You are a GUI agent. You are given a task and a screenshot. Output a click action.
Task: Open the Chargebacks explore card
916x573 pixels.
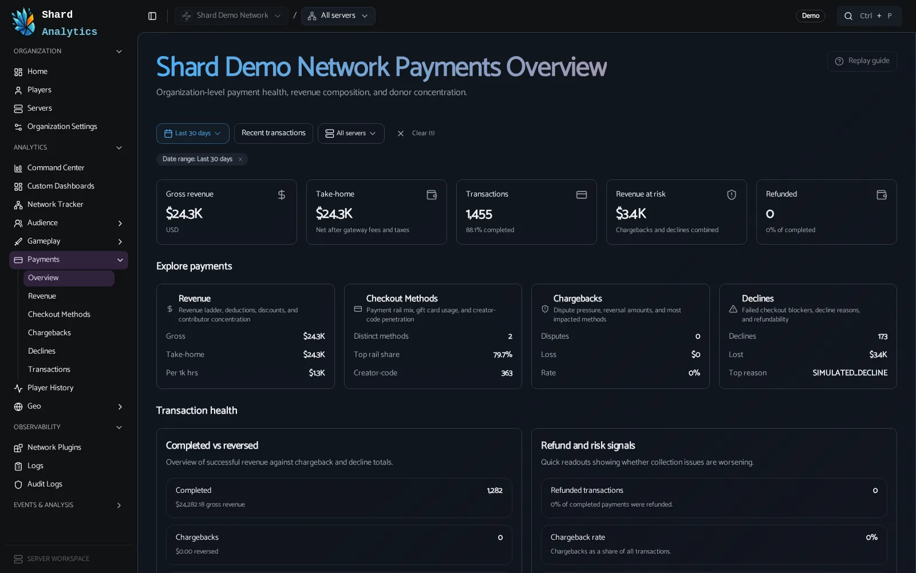tap(621, 336)
